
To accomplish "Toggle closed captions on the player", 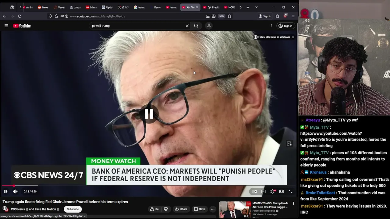I will (x=263, y=191).
